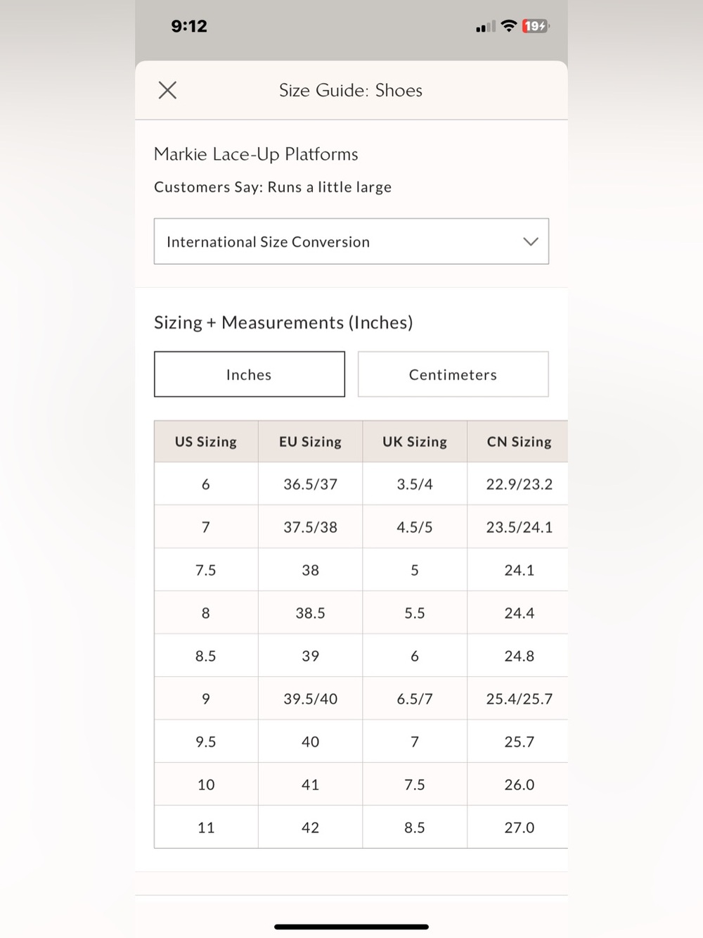Image resolution: width=703 pixels, height=938 pixels.
Task: Tap the CN Sizing column header
Action: pos(519,442)
